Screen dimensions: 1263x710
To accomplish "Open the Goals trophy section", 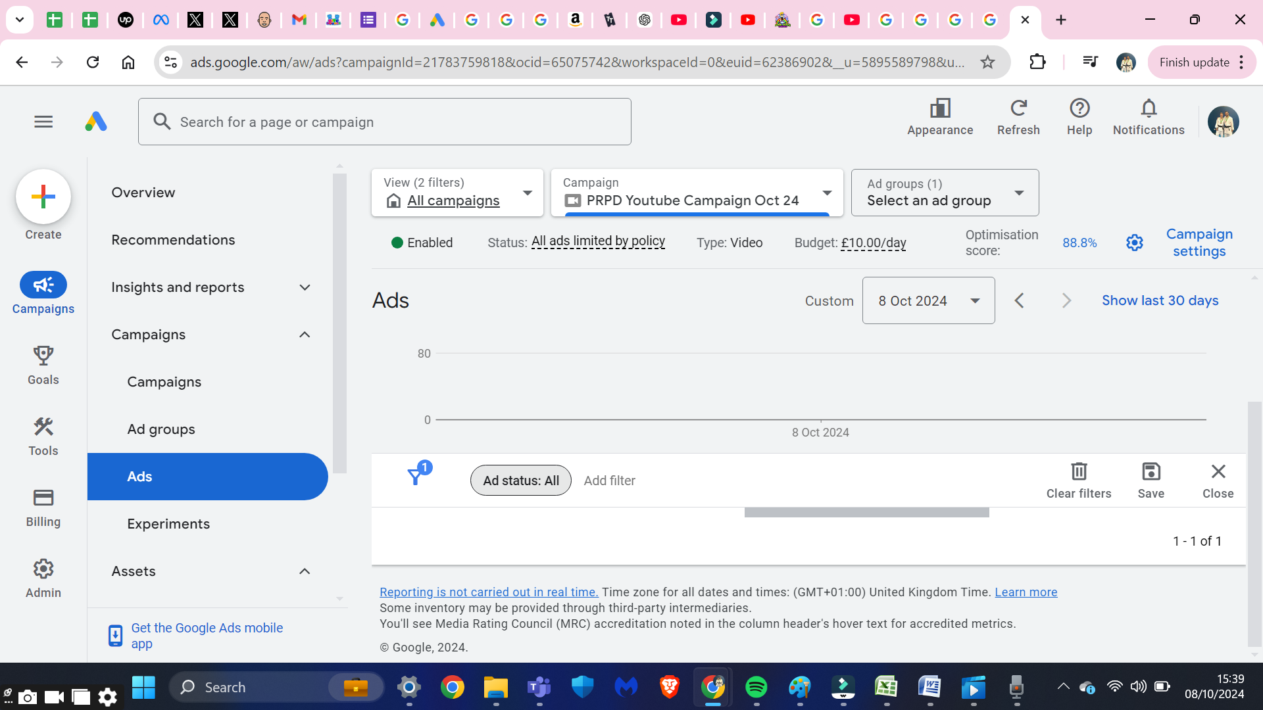I will 43,365.
